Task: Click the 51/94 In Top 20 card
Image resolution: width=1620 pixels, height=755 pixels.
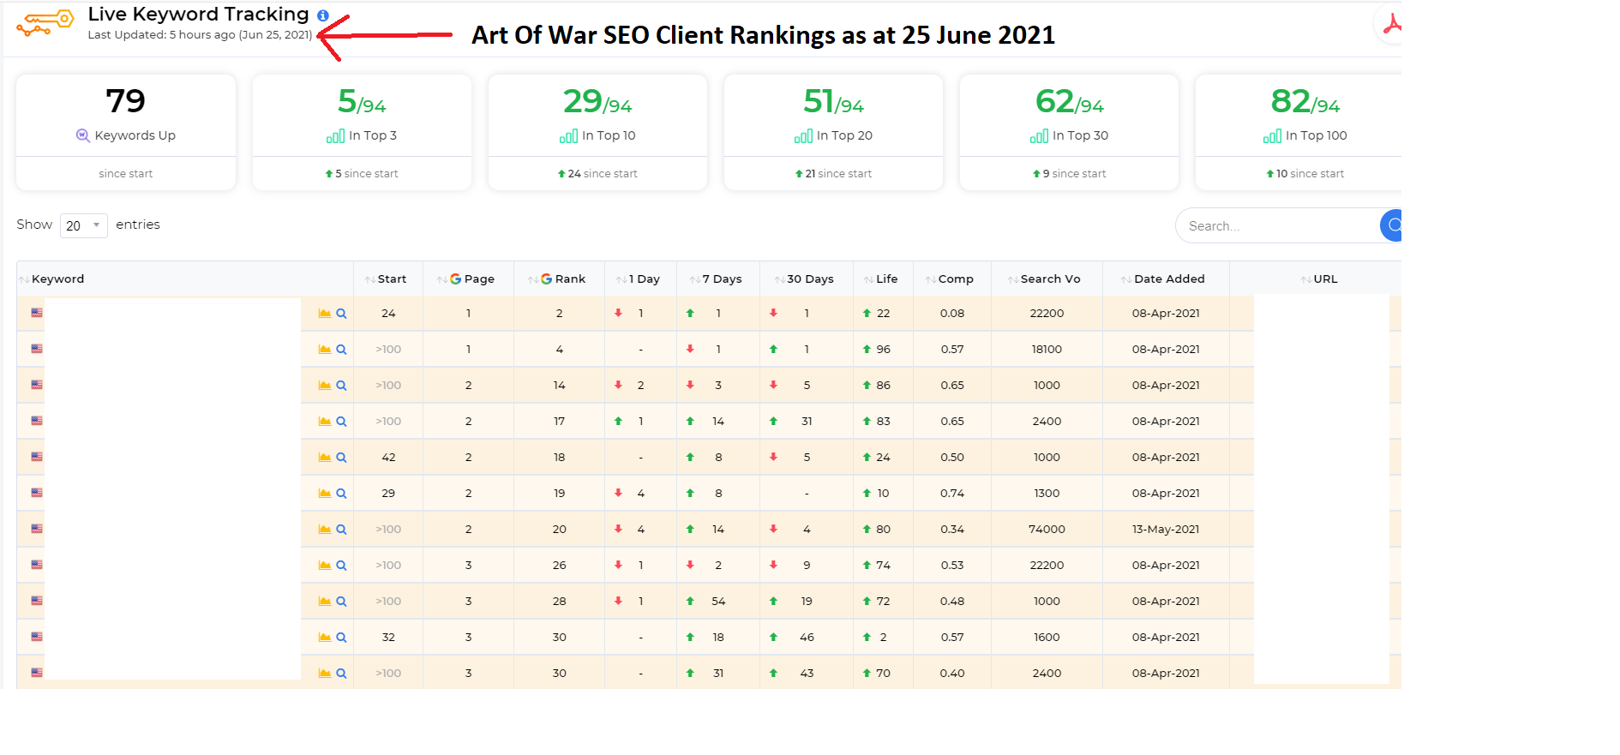Action: [x=833, y=132]
